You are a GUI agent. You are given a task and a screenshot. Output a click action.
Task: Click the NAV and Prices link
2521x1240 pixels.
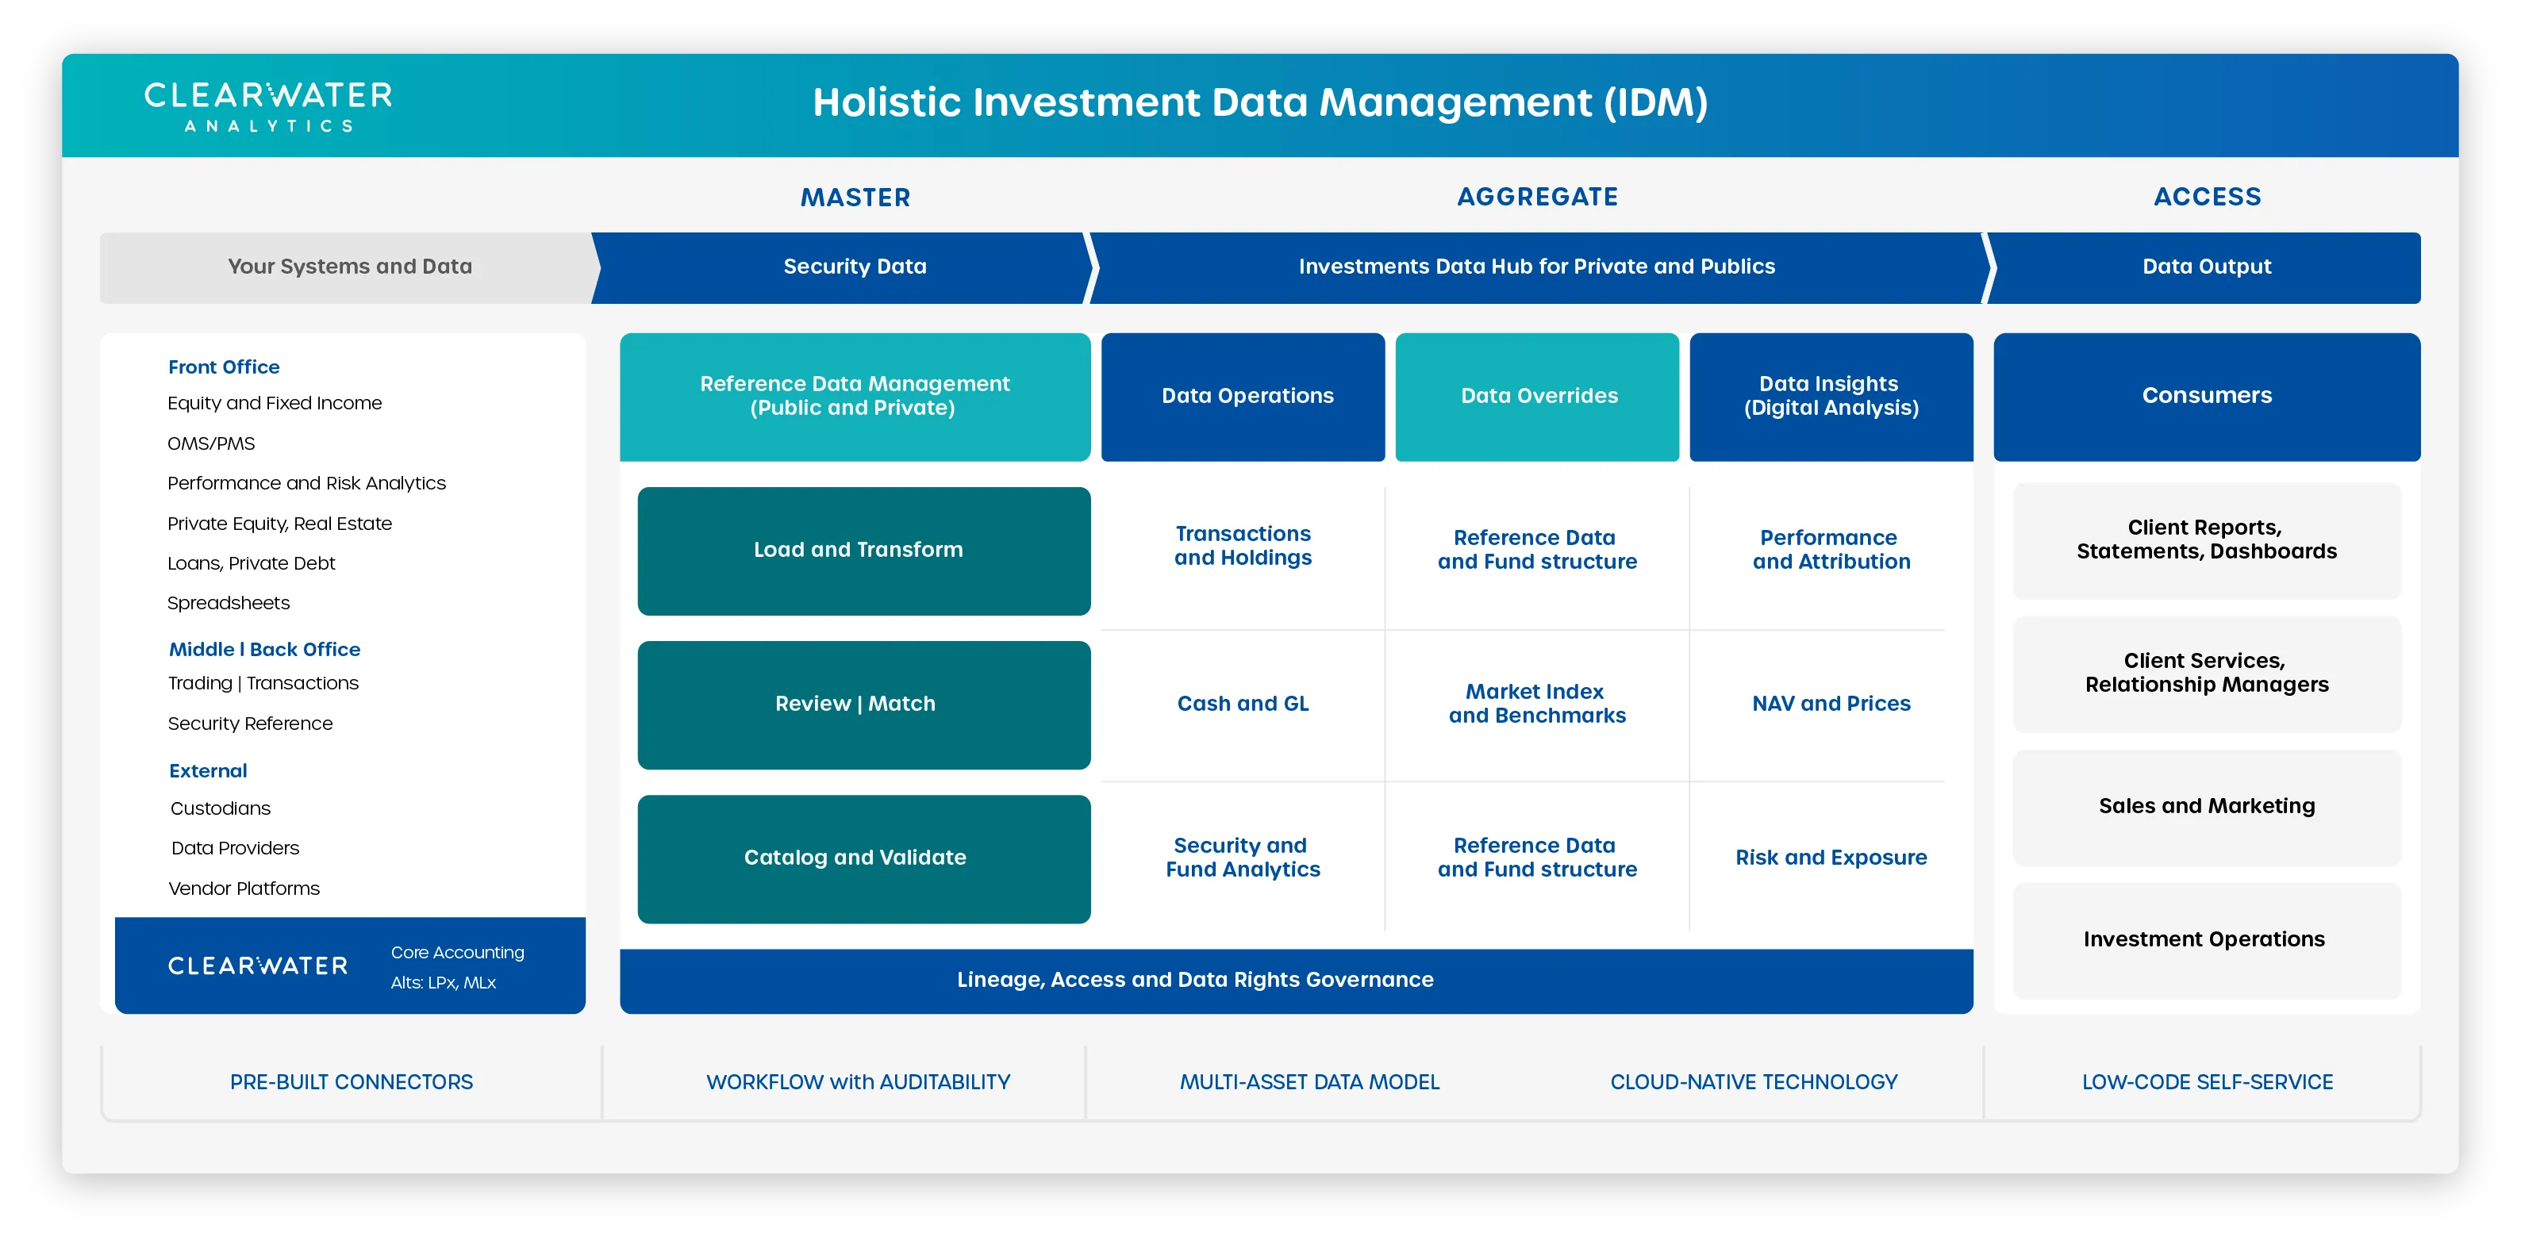coord(1830,704)
